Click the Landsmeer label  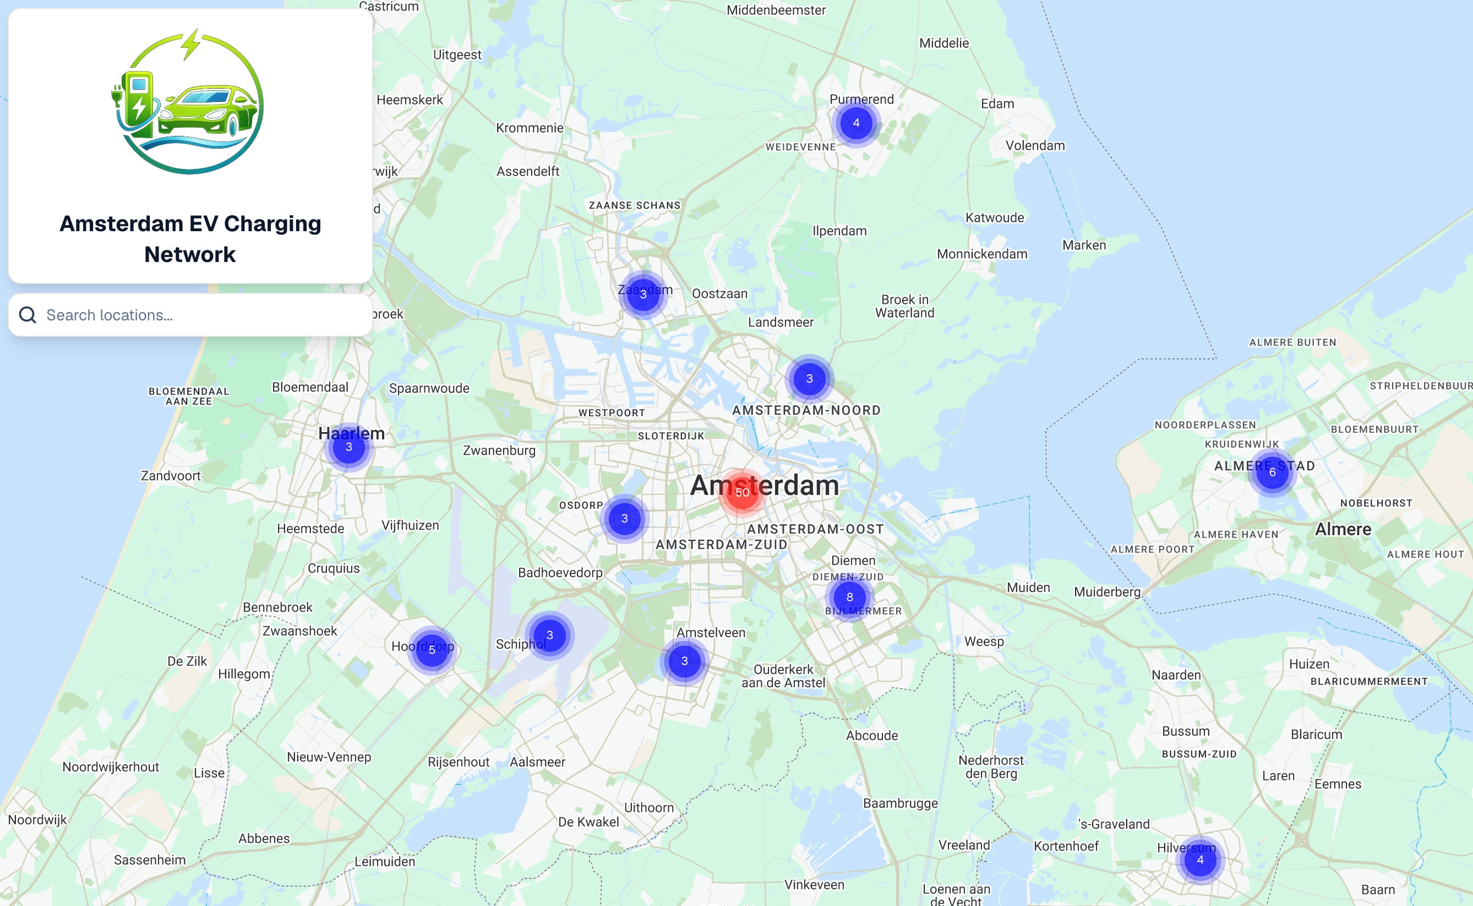(x=780, y=323)
